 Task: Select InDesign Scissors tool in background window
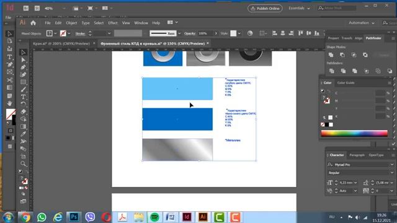coord(9,80)
